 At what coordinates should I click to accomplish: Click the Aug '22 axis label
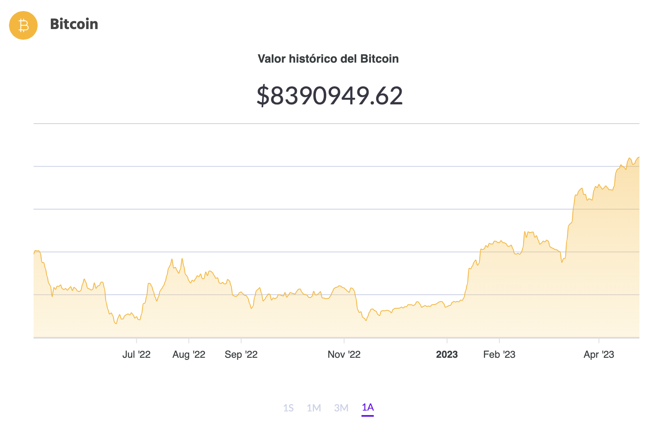point(189,354)
